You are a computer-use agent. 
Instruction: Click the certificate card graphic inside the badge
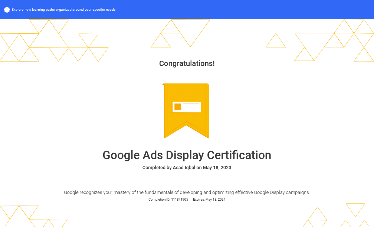click(x=186, y=108)
